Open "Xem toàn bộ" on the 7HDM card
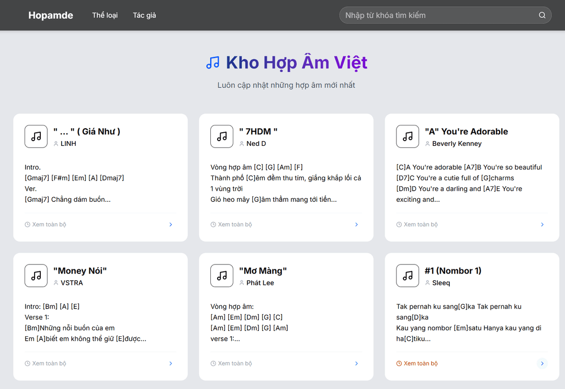 point(234,224)
